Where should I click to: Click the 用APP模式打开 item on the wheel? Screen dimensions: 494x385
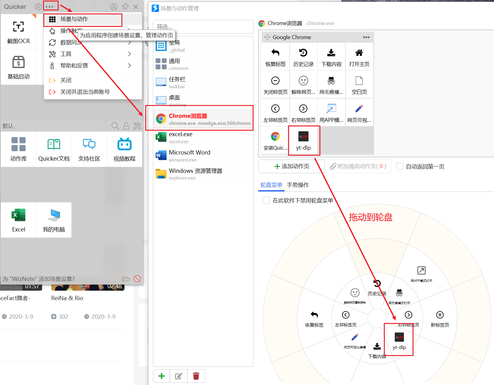pyautogui.click(x=421, y=274)
